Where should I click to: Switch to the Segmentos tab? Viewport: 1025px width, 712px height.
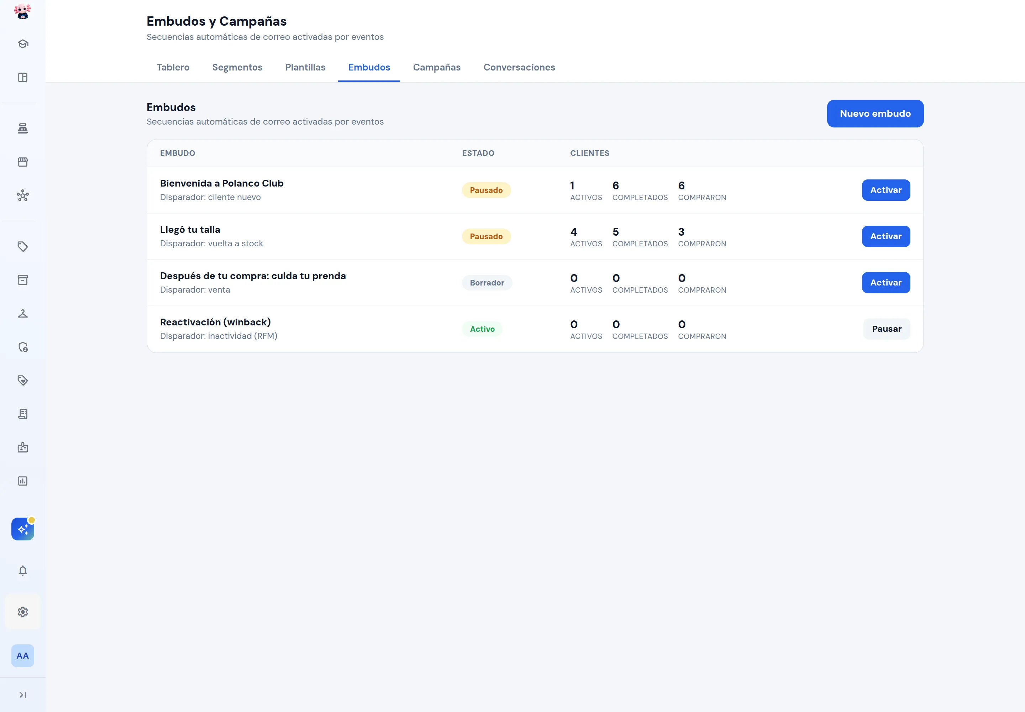pos(237,67)
